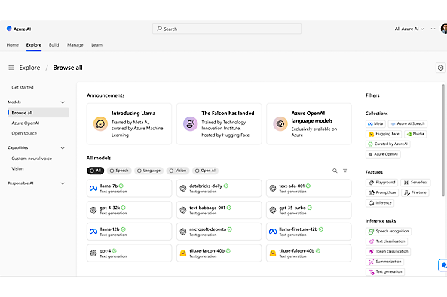
Task: Go to the Home tab
Action: [x=13, y=45]
